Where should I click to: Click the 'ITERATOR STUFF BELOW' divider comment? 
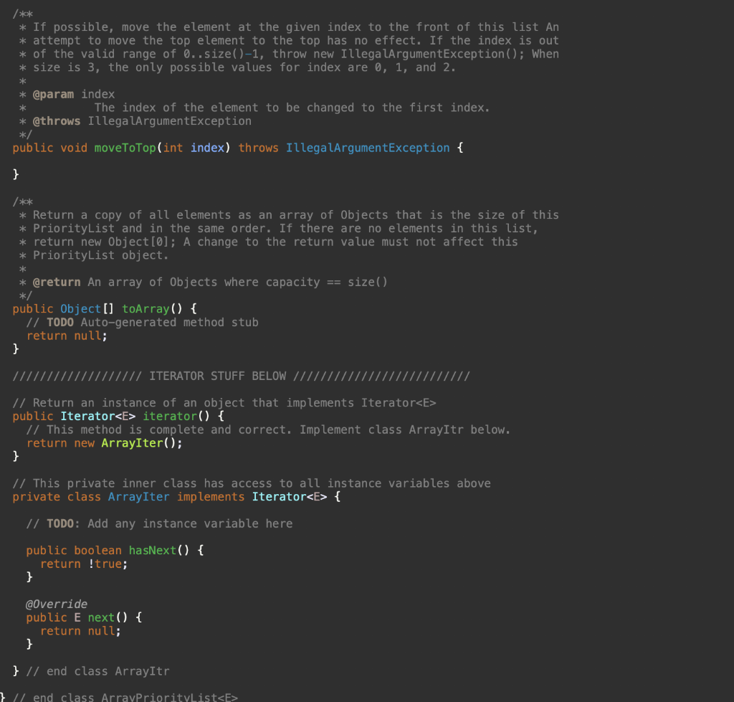point(241,376)
